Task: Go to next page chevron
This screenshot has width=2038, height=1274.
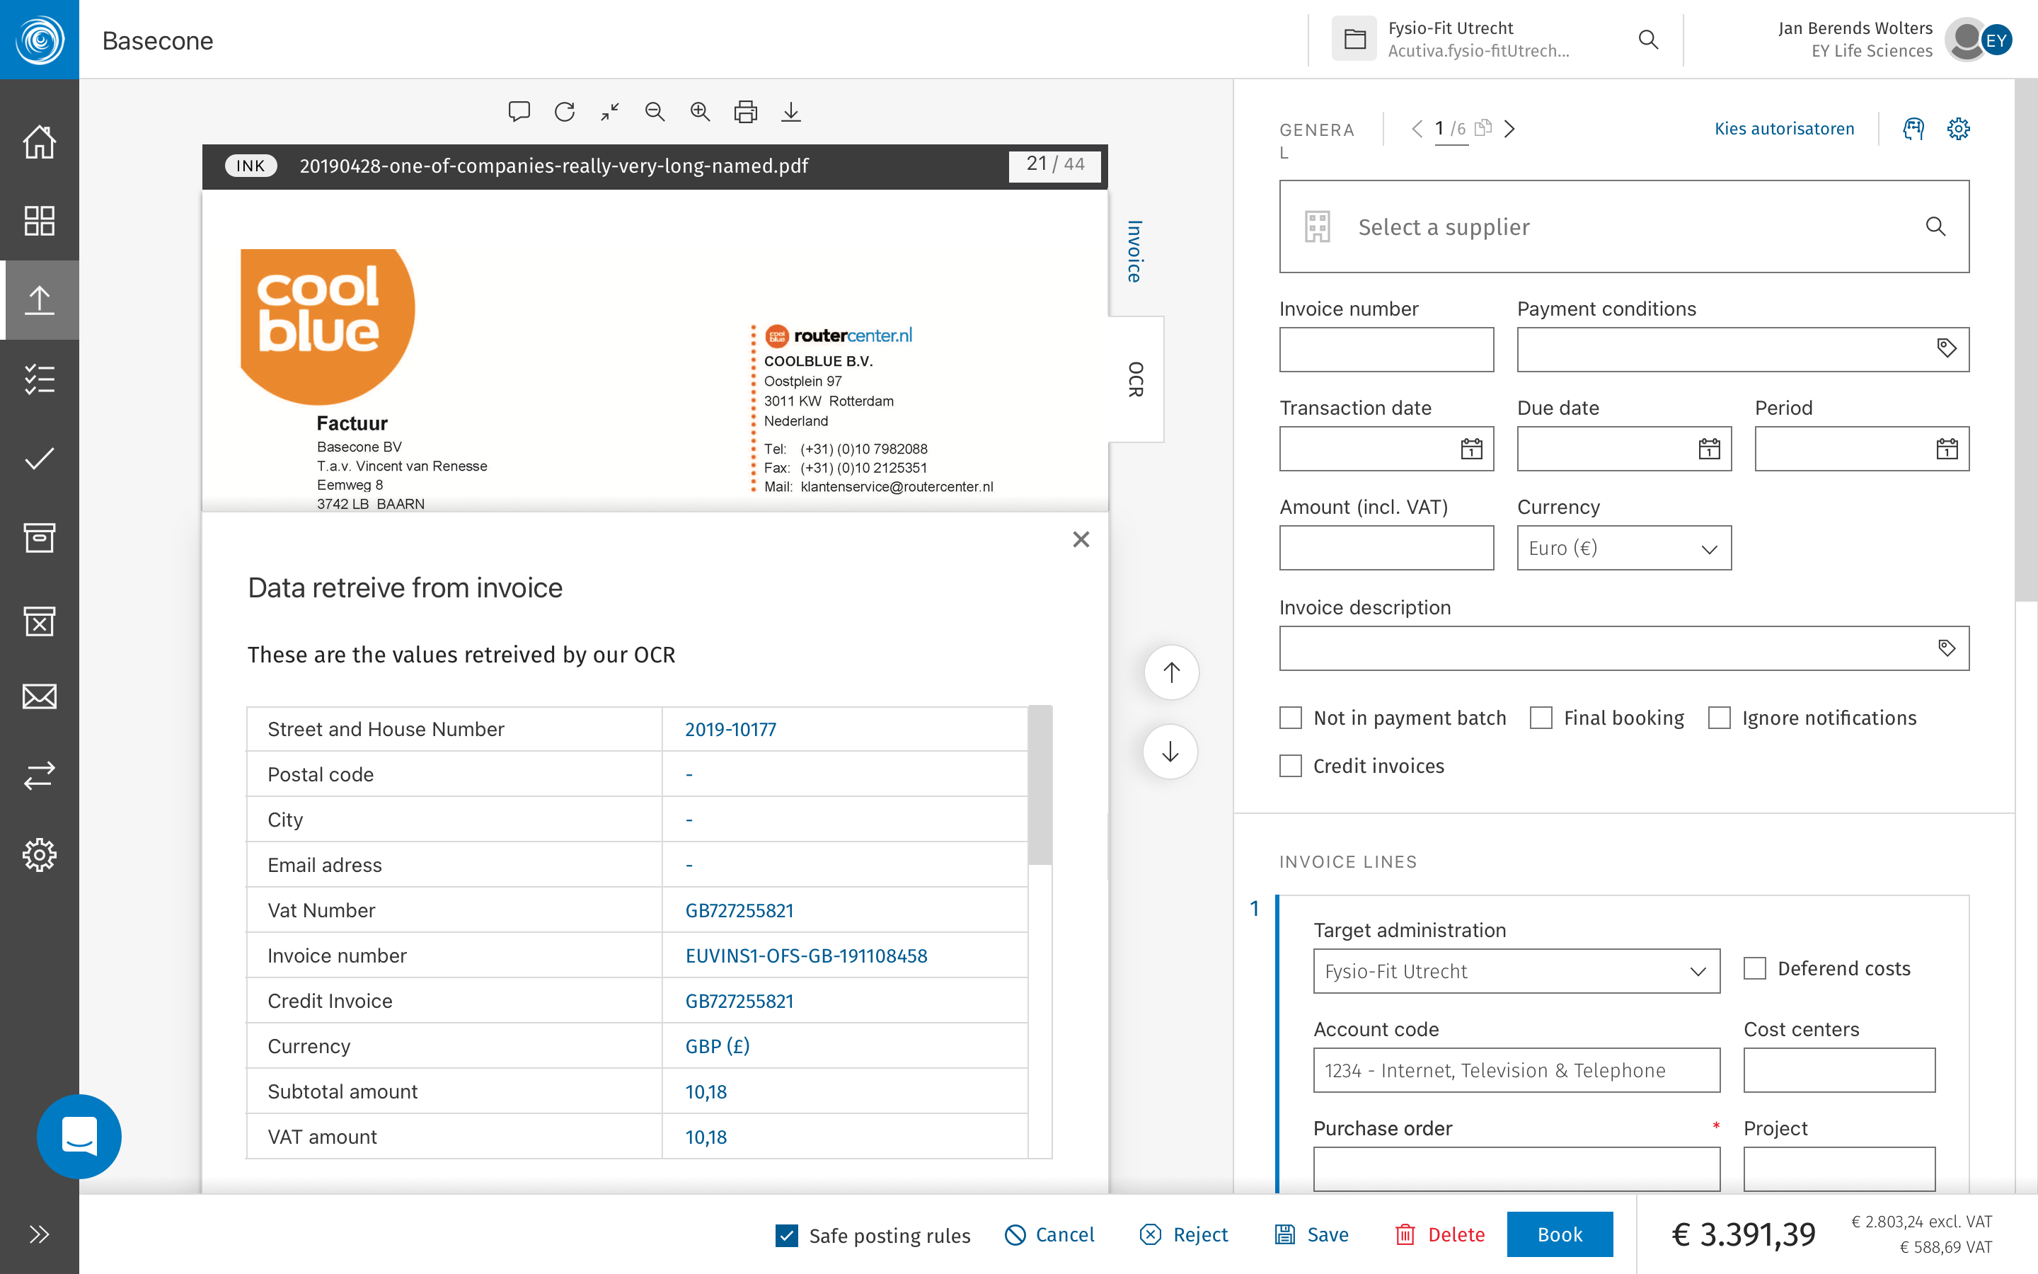Action: click(x=1510, y=129)
